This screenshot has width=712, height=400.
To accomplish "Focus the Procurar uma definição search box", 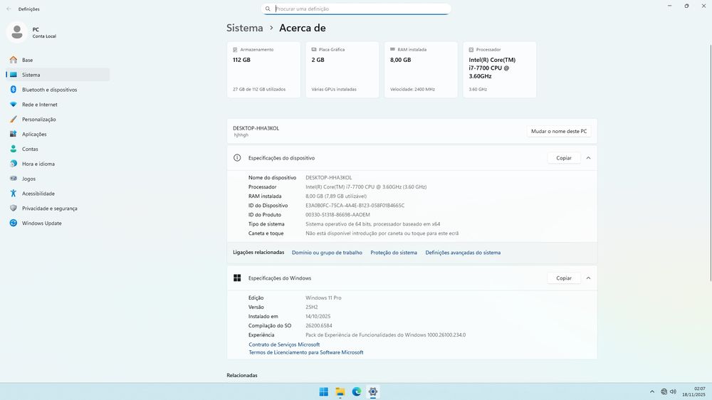I will pos(356,9).
